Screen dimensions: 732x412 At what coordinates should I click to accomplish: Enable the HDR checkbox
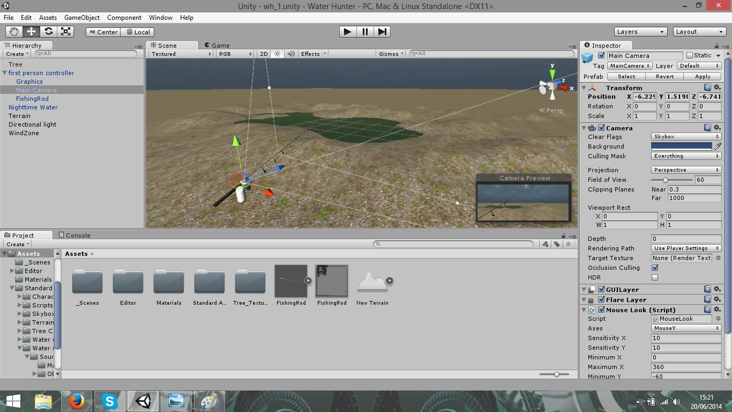tap(655, 277)
